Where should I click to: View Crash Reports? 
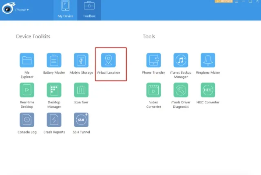click(x=54, y=120)
